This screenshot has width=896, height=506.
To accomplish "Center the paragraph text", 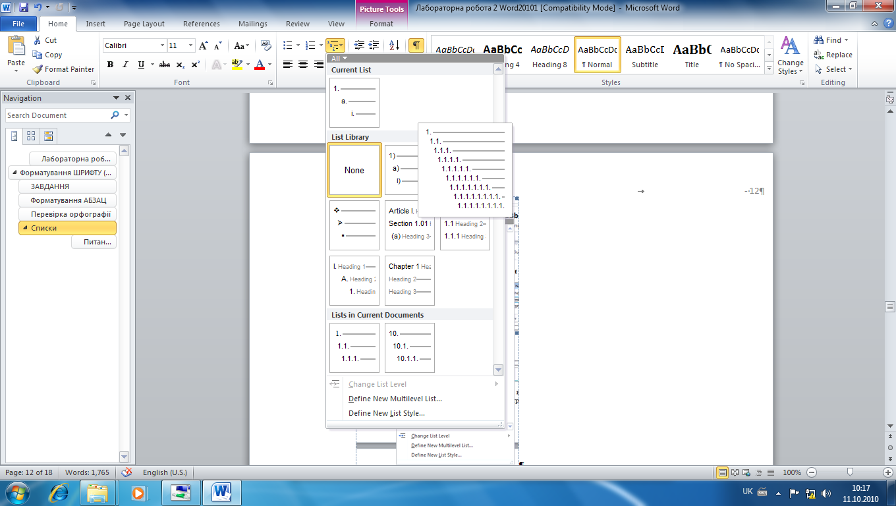I will point(303,65).
